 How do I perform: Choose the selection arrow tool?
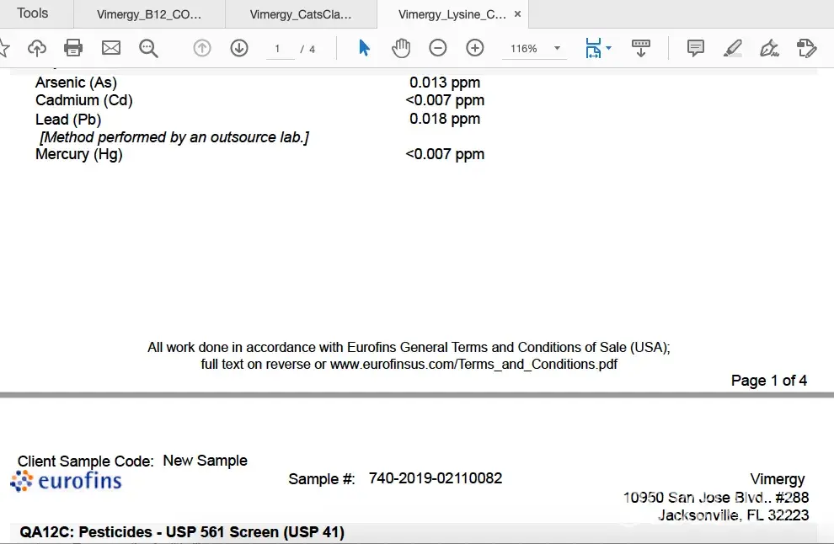364,48
